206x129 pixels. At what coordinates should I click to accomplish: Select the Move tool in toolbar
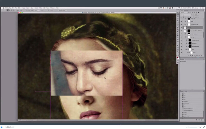pyautogui.click(x=178, y=12)
